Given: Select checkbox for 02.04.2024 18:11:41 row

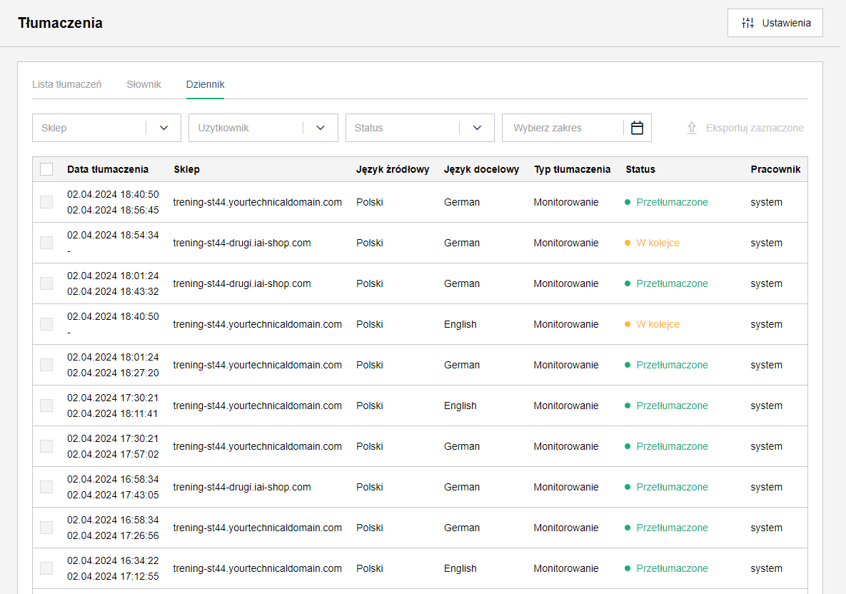Looking at the screenshot, I should coord(46,406).
